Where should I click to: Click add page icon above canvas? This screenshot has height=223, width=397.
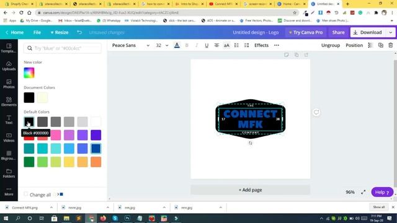[x=306, y=55]
